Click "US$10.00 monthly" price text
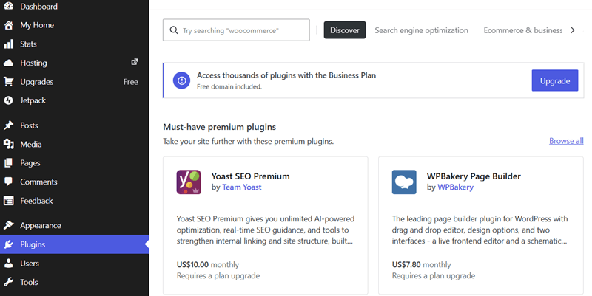This screenshot has width=592, height=296. [x=208, y=265]
